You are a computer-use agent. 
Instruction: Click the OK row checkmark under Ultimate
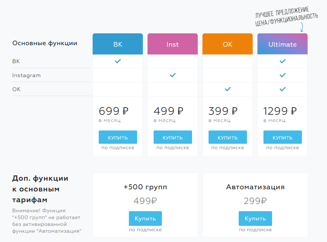pyautogui.click(x=282, y=89)
